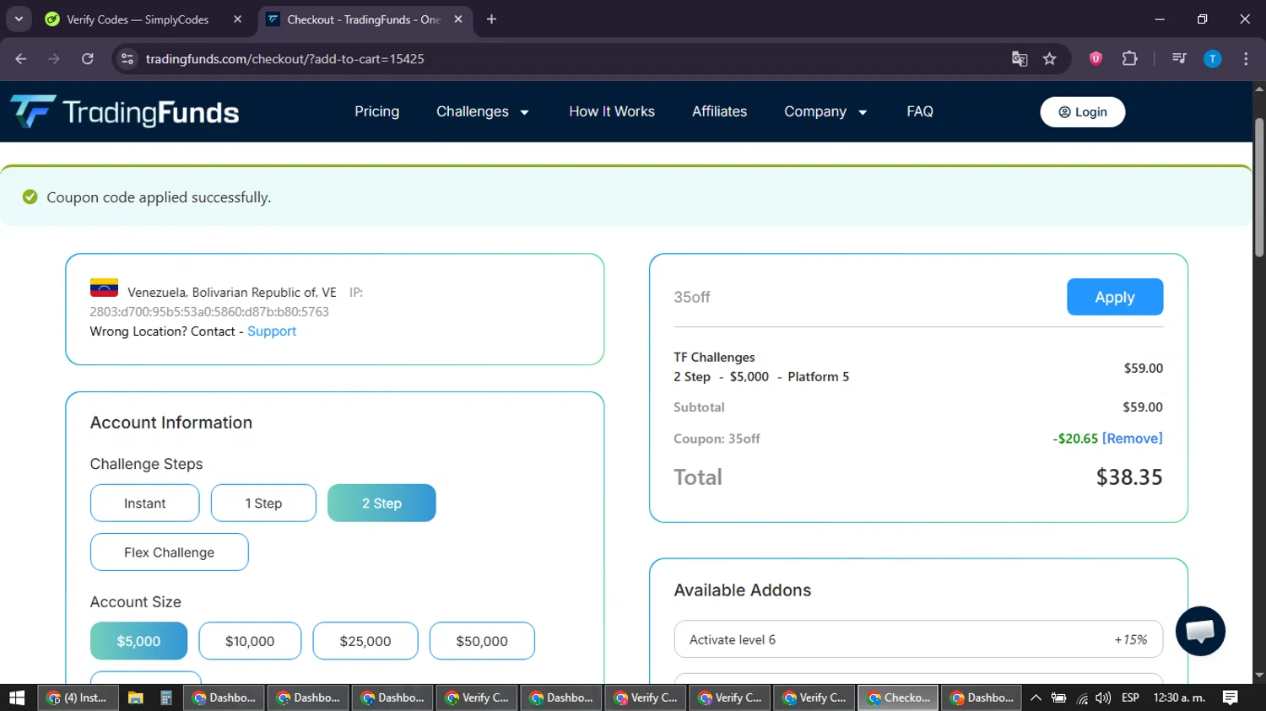Screen dimensions: 1266x711
Task: Open the media control icon in toolbar
Action: click(1179, 59)
